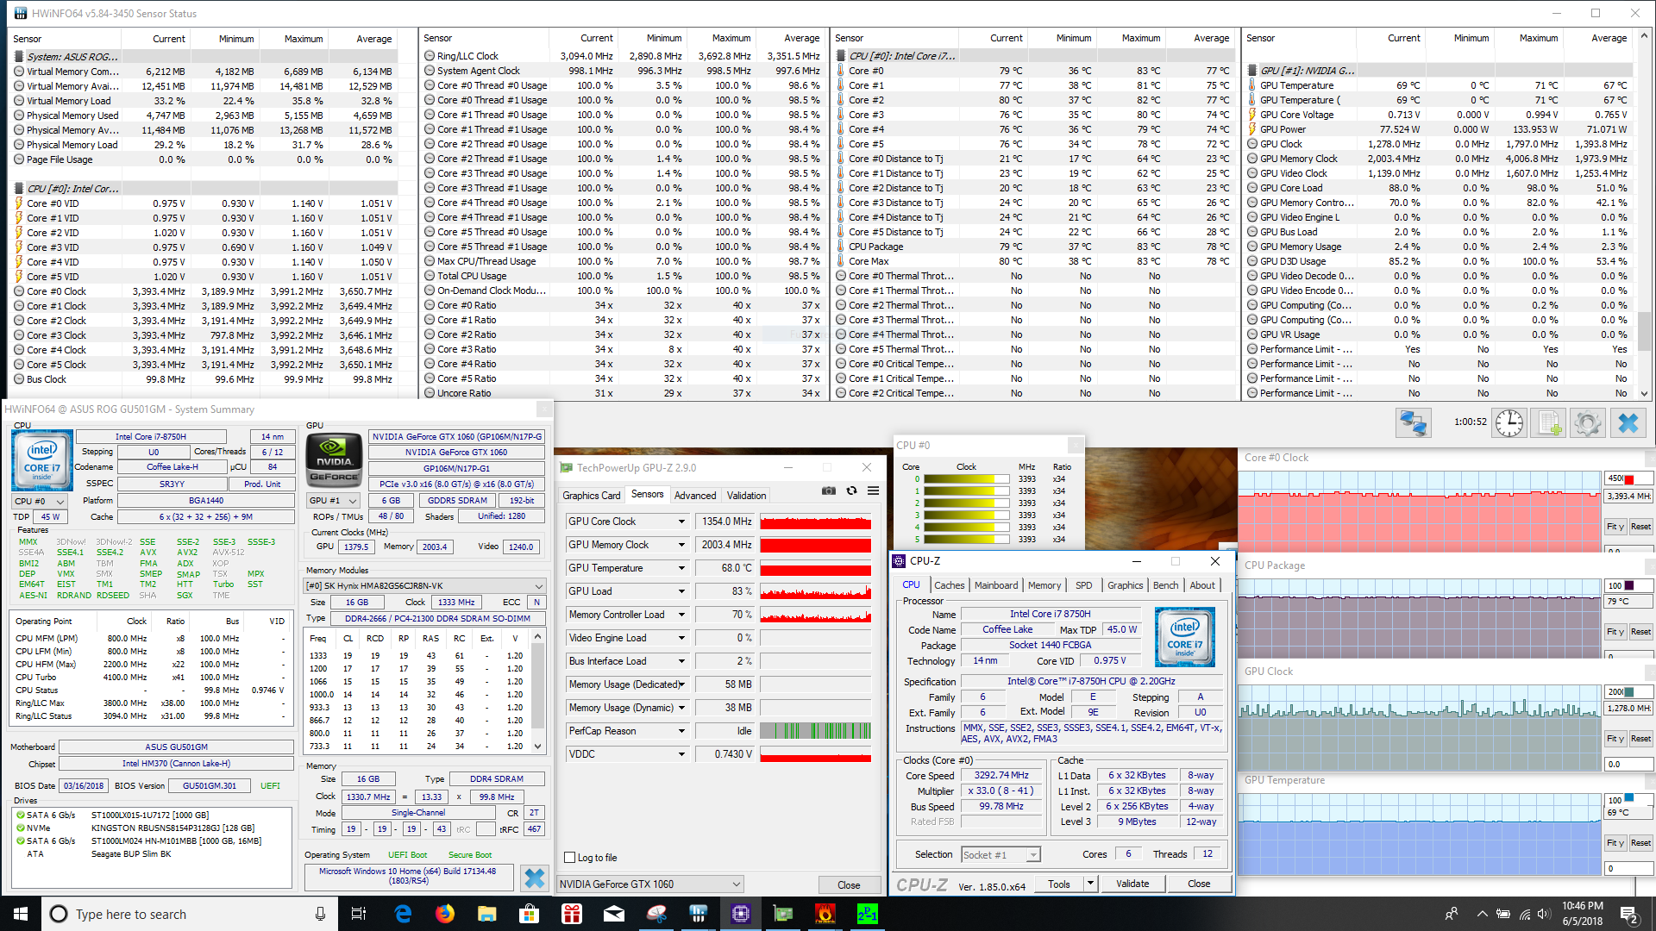Click Reset for GPU Temperature graph
The height and width of the screenshot is (931, 1656).
1640,843
